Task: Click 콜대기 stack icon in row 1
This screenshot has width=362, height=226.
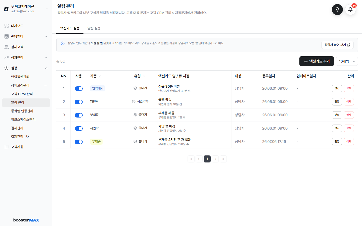Action: (135, 88)
